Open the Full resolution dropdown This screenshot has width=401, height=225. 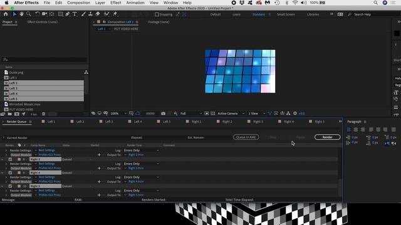(x=191, y=114)
